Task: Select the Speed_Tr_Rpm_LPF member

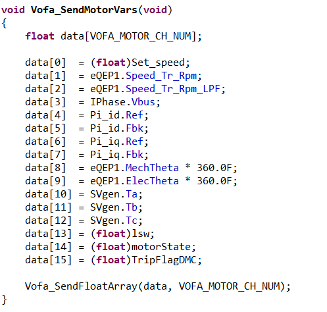Action: [173, 89]
